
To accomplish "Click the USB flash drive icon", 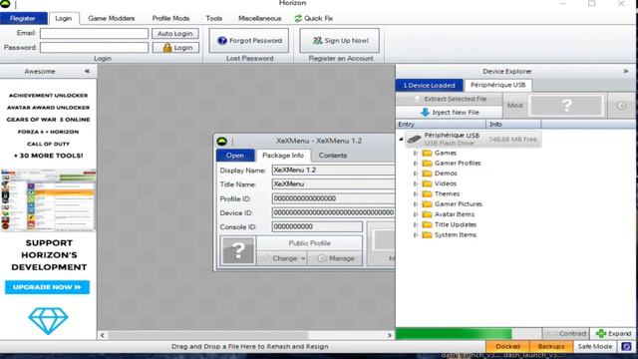I will [x=415, y=140].
